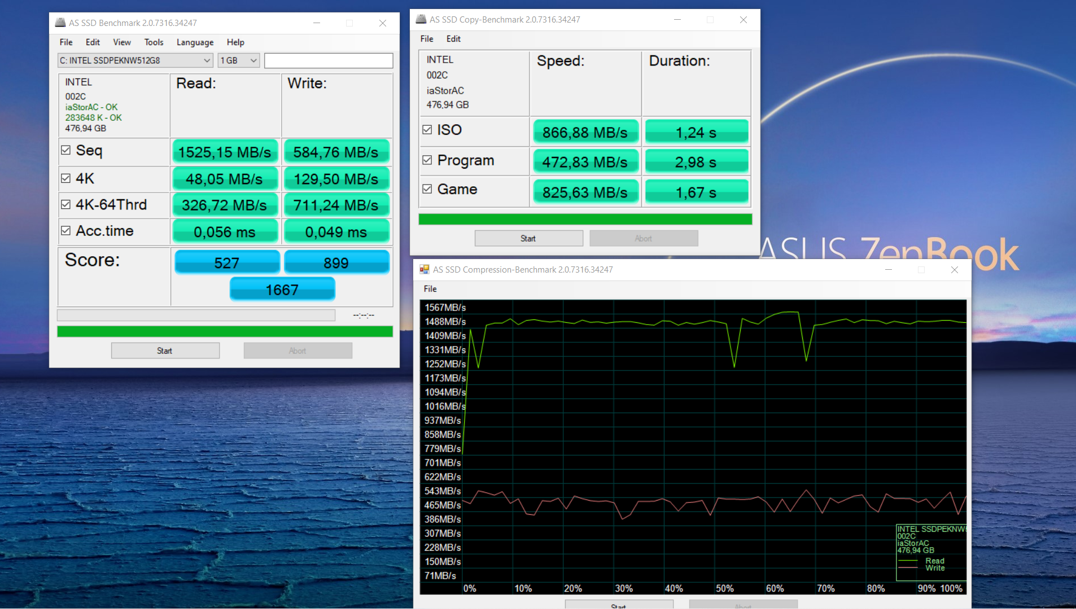Click the green progress bar in Copy-Benchmark
1076x609 pixels.
(585, 219)
